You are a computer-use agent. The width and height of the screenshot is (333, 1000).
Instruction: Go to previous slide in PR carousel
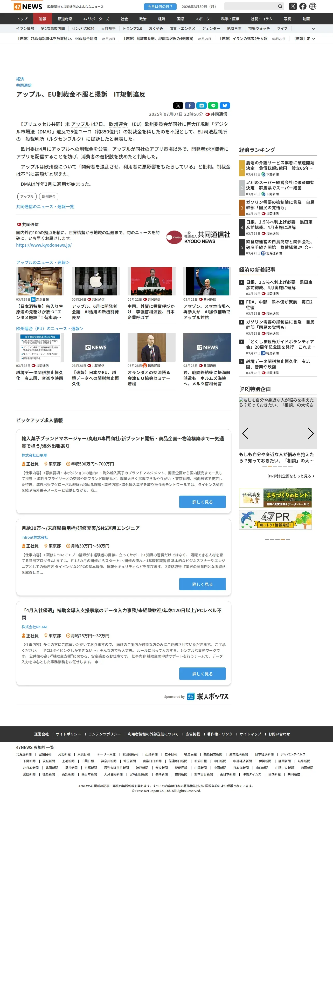coord(245,433)
